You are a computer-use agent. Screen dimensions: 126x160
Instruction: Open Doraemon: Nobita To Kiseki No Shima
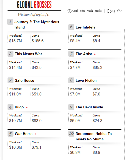[94, 136]
